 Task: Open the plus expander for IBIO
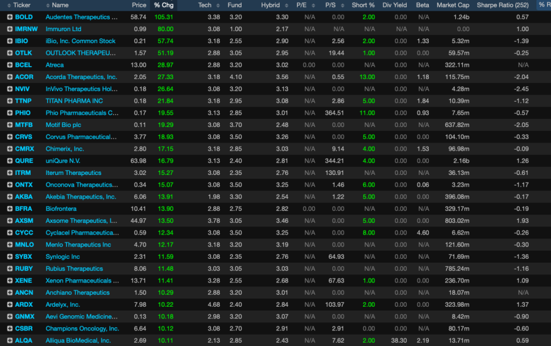[10, 41]
